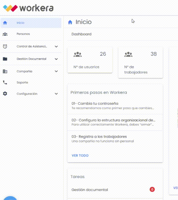The width and height of the screenshot is (178, 200).
Task: Click the Inicio page title
Action: (84, 22)
